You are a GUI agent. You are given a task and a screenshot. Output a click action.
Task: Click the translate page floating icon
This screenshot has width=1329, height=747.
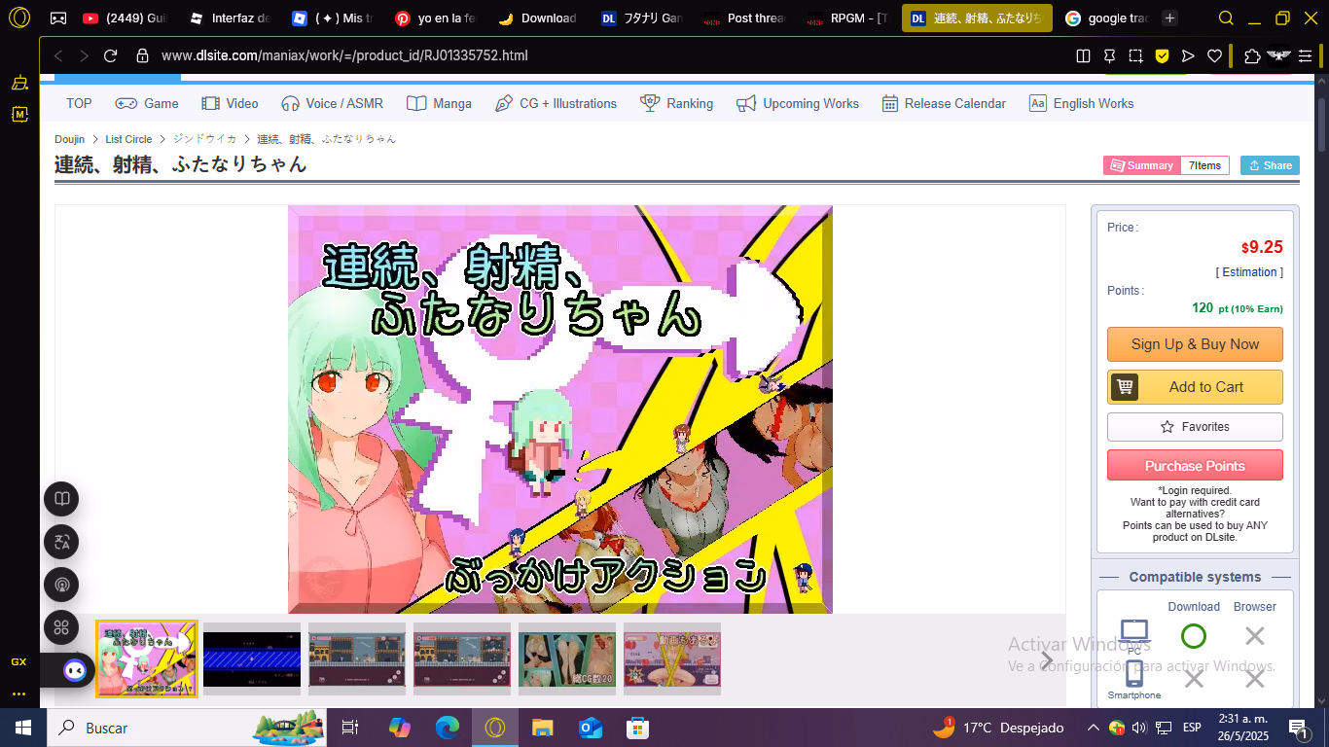coord(61,542)
